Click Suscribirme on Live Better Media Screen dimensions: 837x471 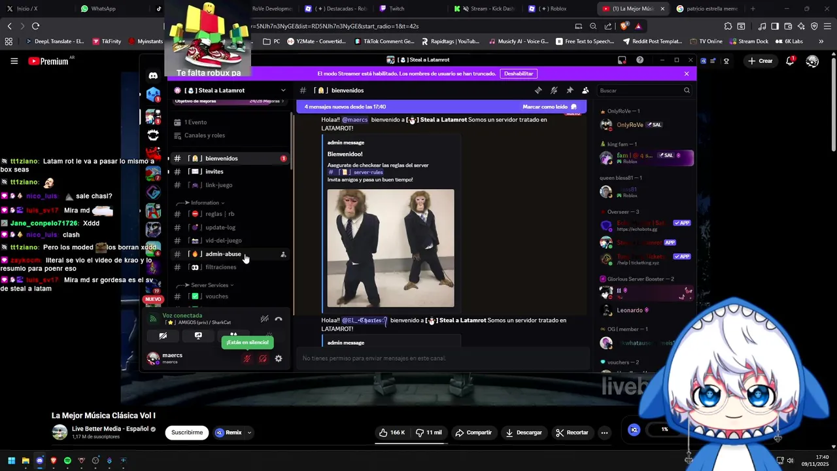point(187,432)
